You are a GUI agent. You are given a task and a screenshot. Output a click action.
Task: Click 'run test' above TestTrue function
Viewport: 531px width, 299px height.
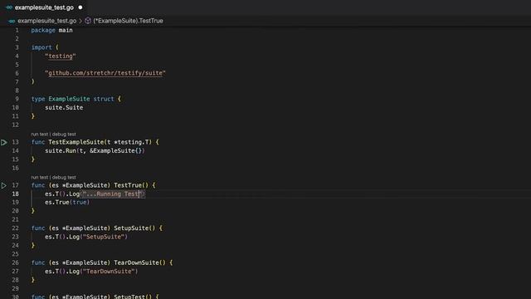[40, 177]
